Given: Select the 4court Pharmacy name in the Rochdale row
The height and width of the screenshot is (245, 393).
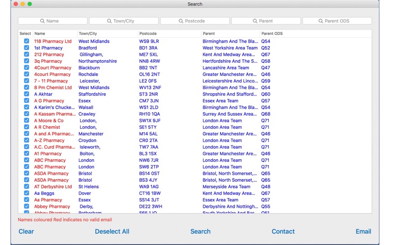Looking at the screenshot, I should pos(53,74).
